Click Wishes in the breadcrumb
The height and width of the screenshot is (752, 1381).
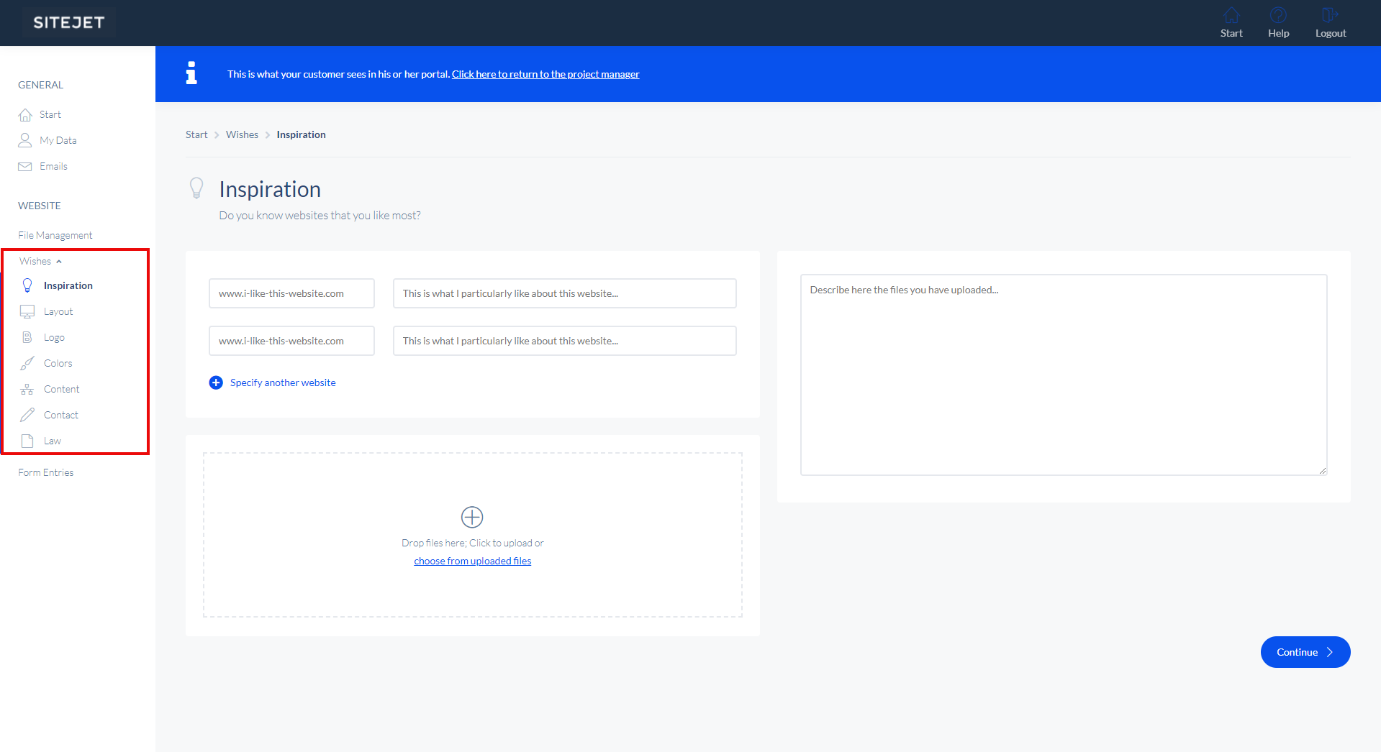242,134
